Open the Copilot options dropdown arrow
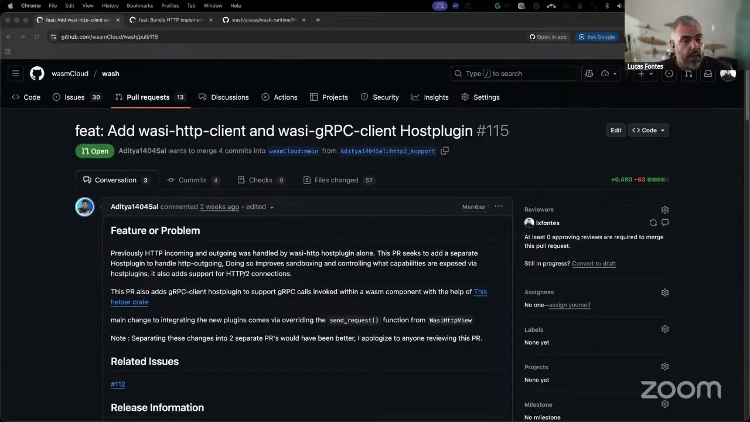Screen dimensions: 750x422 point(615,73)
